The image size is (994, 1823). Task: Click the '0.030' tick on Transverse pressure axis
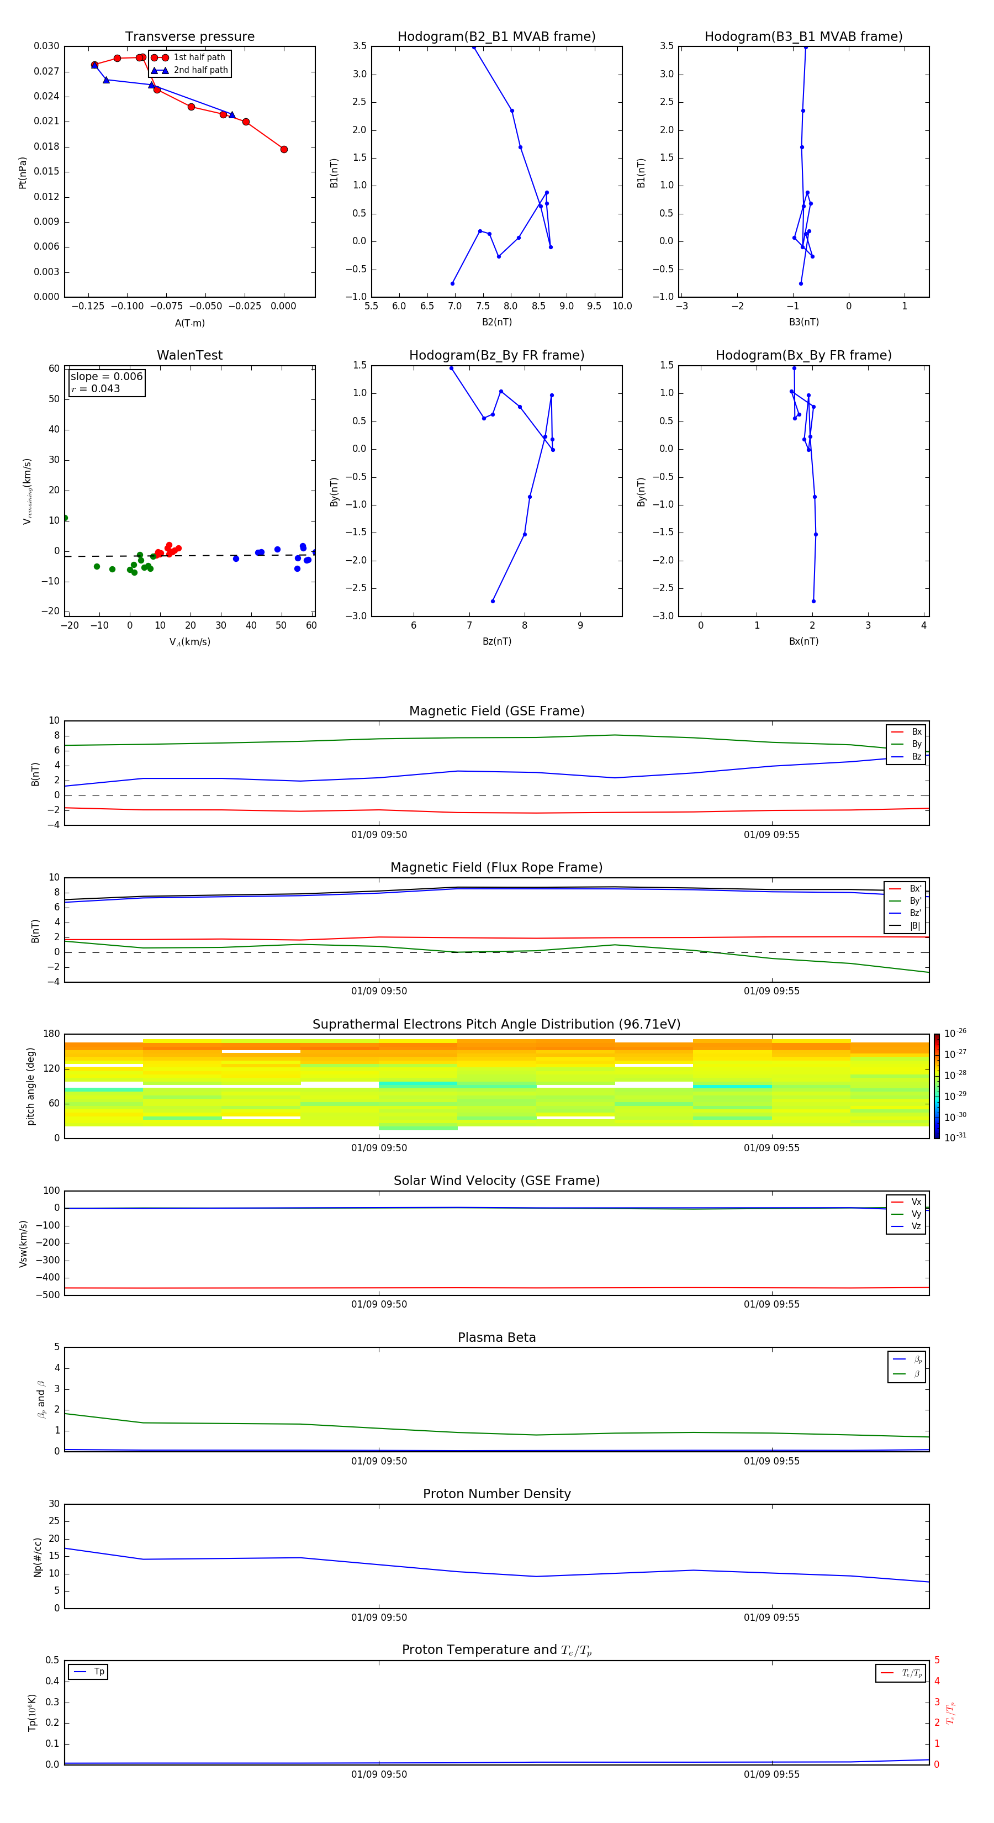47,46
